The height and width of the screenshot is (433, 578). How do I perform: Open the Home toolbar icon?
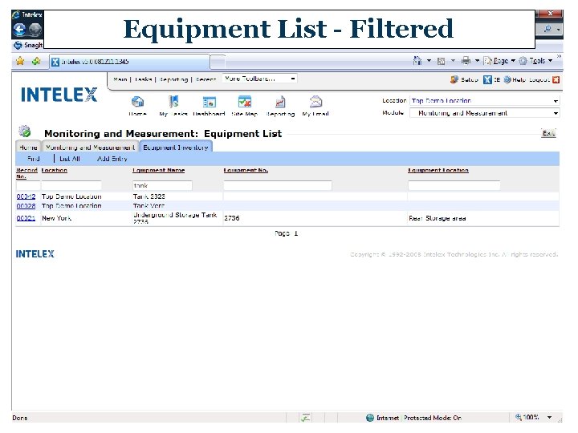click(x=137, y=102)
